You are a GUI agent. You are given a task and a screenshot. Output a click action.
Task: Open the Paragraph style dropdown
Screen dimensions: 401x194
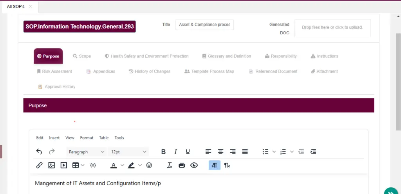tap(87, 151)
